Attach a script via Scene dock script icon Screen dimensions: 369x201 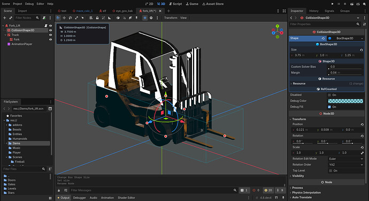point(44,18)
